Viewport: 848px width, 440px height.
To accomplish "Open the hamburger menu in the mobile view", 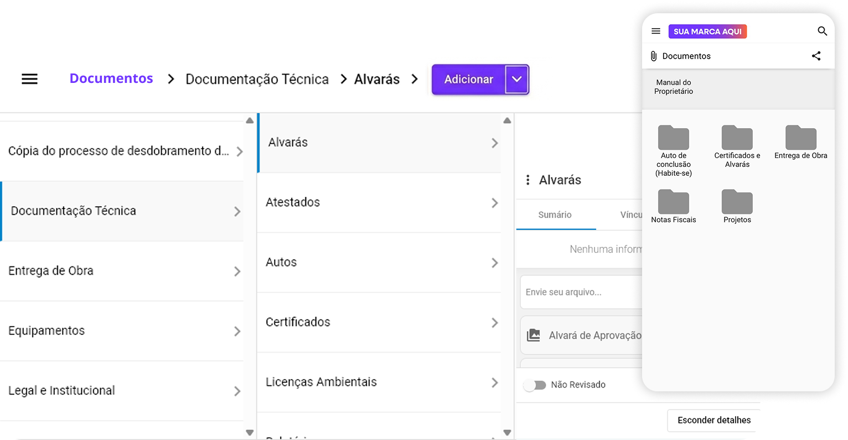I will pos(655,32).
